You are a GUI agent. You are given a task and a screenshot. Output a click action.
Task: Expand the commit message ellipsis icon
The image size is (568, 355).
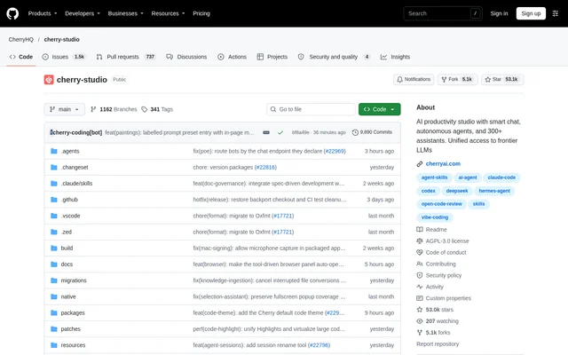[266, 132]
